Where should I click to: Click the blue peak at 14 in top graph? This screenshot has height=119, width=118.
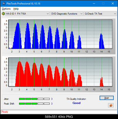(102, 41)
